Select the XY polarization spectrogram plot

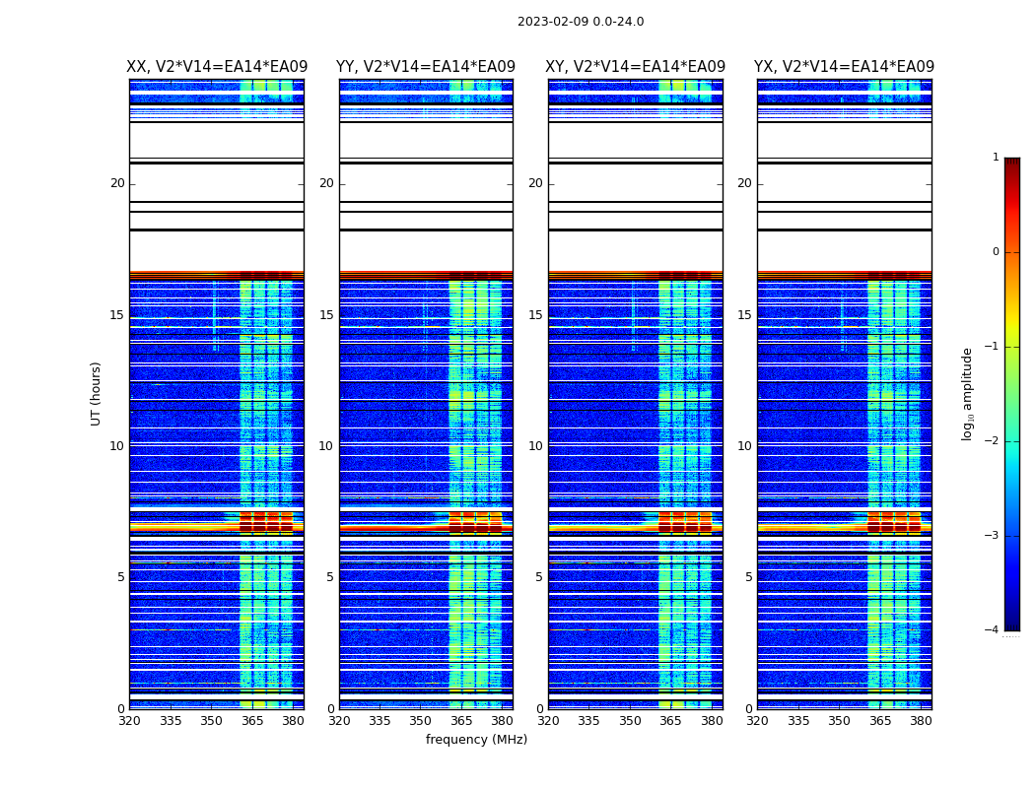635,394
